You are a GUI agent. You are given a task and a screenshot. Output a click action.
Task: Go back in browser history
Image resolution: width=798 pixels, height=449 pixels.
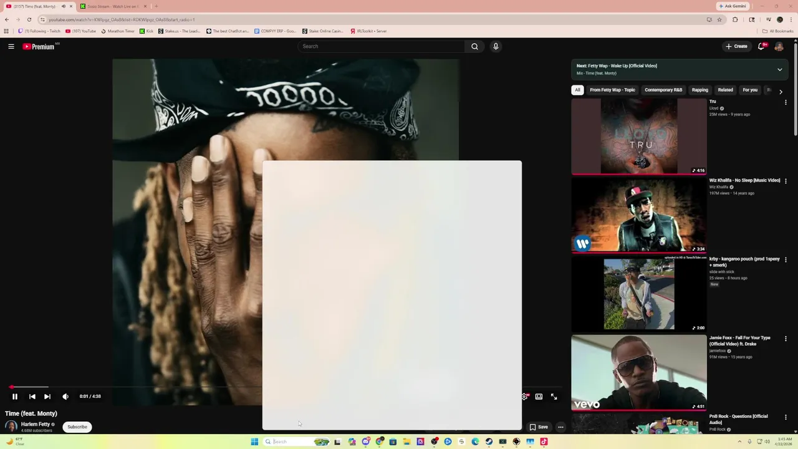(7, 19)
